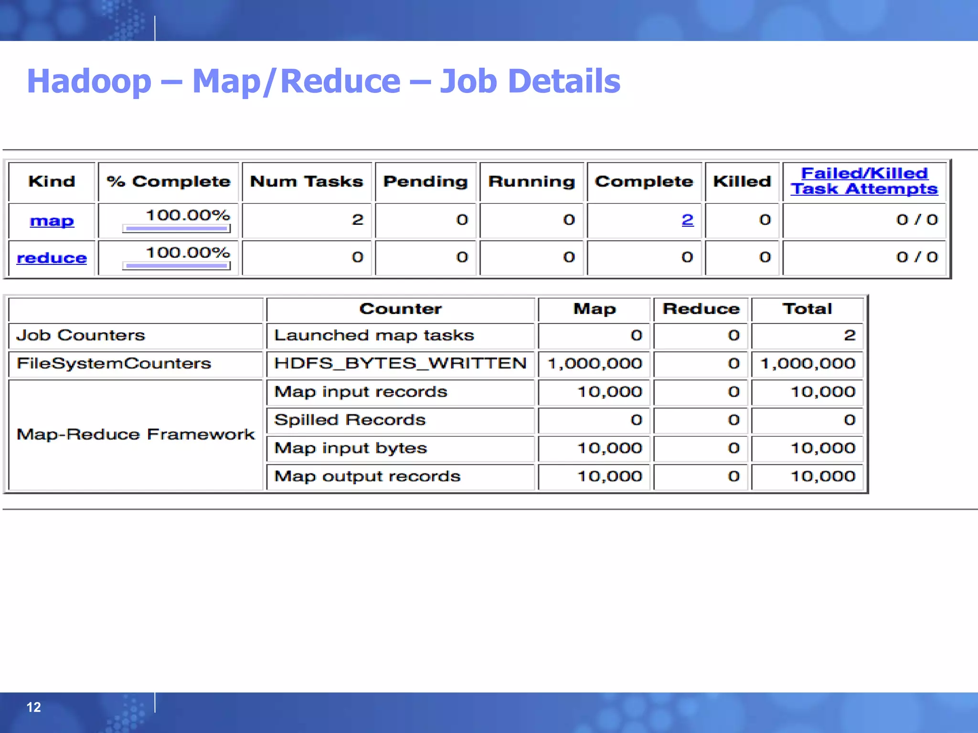Click the Map output records counter
The image size is (978, 733).
pyautogui.click(x=400, y=477)
